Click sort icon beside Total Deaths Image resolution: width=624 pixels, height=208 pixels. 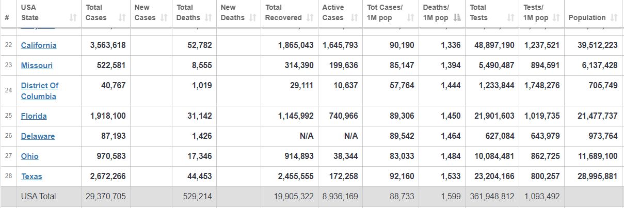209,18
